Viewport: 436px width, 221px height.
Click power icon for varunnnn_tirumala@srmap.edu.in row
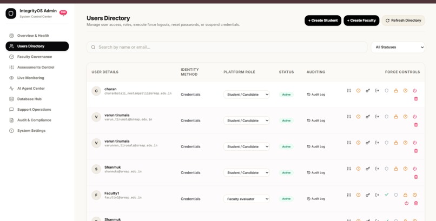pos(415,143)
